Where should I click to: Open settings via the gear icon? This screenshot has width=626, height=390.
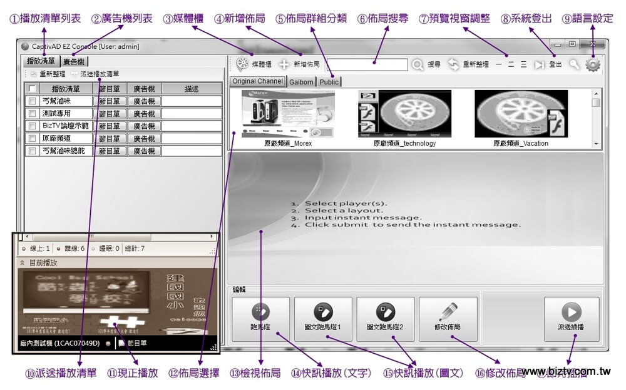tap(592, 64)
